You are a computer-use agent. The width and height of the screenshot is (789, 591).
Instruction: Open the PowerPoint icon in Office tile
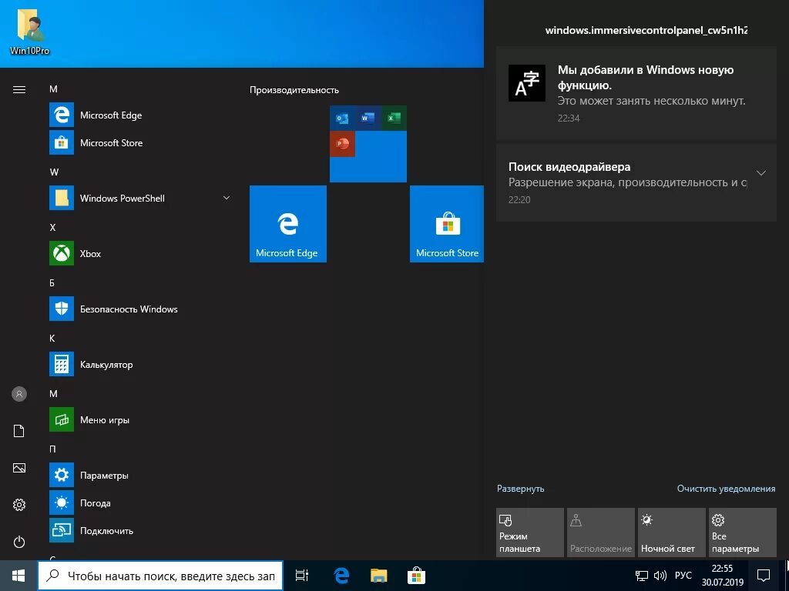pyautogui.click(x=342, y=144)
